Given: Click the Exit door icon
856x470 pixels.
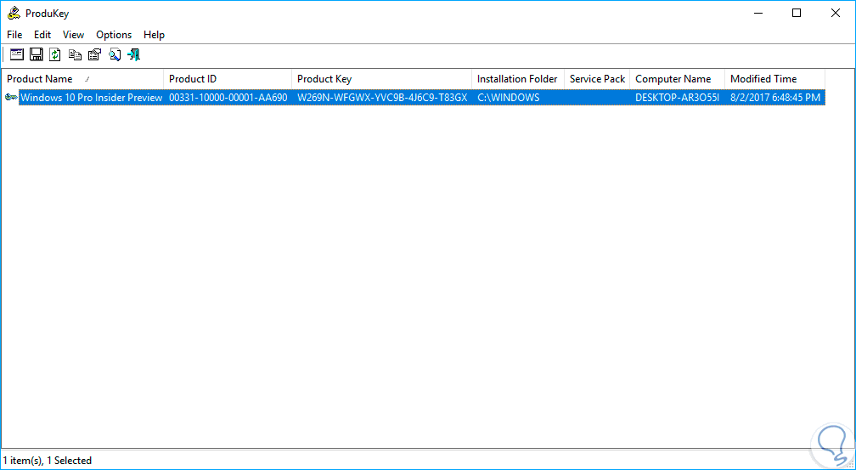Looking at the screenshot, I should click(134, 54).
